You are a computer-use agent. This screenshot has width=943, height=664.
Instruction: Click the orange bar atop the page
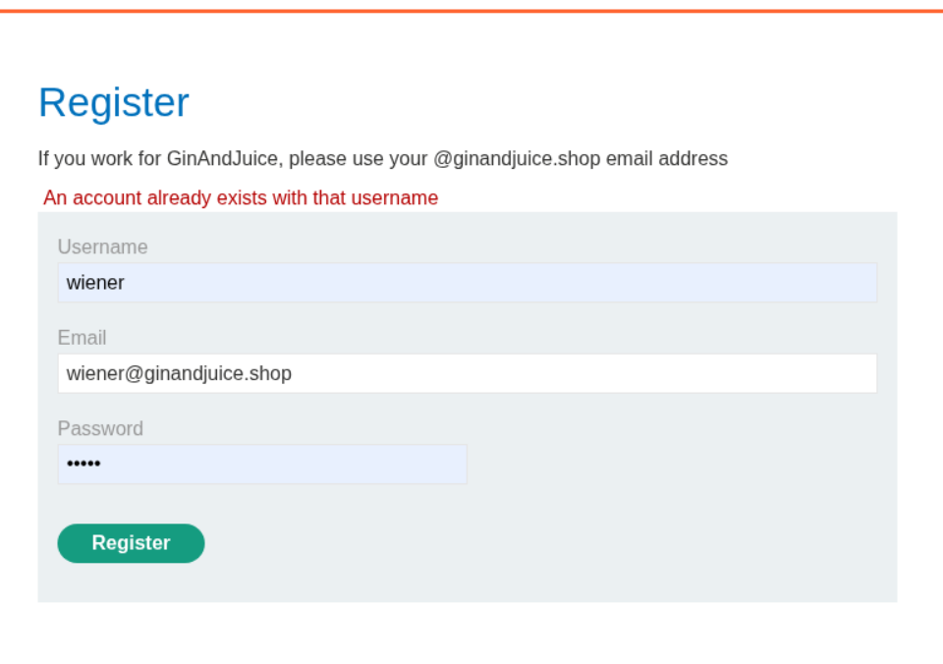pos(471,11)
